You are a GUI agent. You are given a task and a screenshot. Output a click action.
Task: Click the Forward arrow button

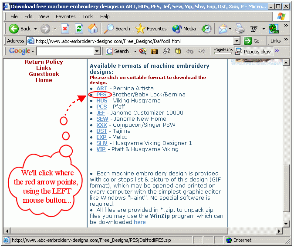click(45, 29)
